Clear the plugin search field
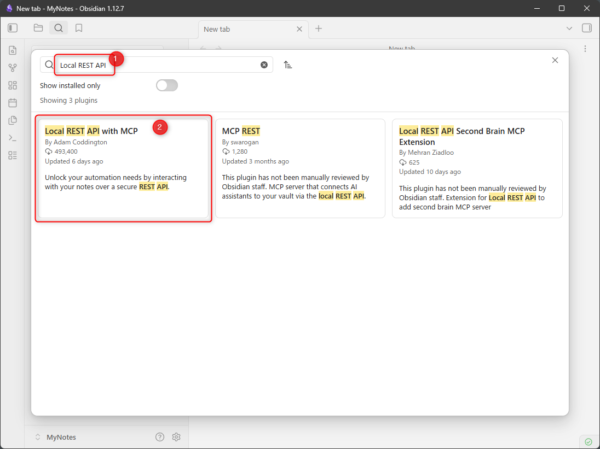The height and width of the screenshot is (449, 600). pos(264,65)
